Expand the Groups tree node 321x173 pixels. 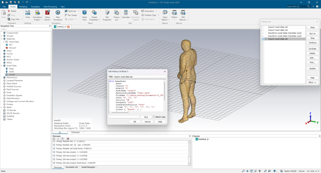[2, 36]
